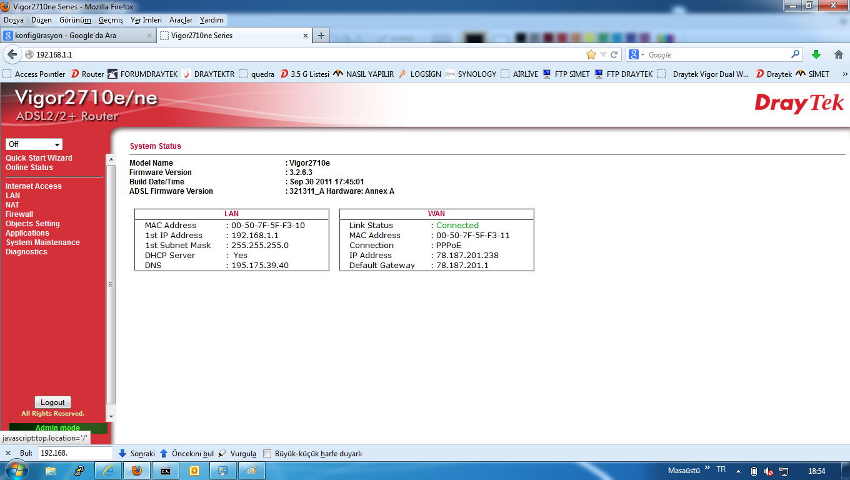Image resolution: width=850 pixels, height=480 pixels.
Task: Click the bookmark star icon in address bar
Action: 591,54
